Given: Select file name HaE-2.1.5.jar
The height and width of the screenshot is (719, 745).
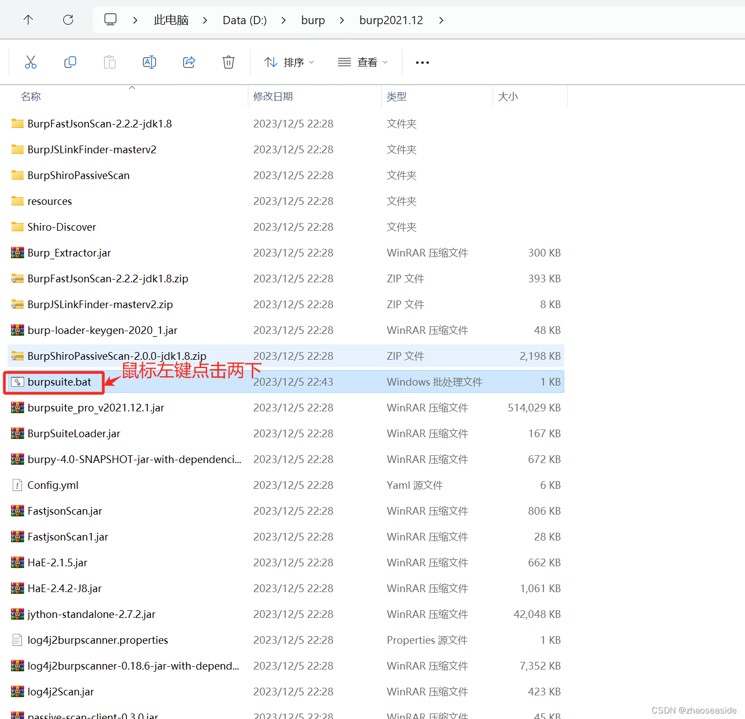Looking at the screenshot, I should click(57, 562).
